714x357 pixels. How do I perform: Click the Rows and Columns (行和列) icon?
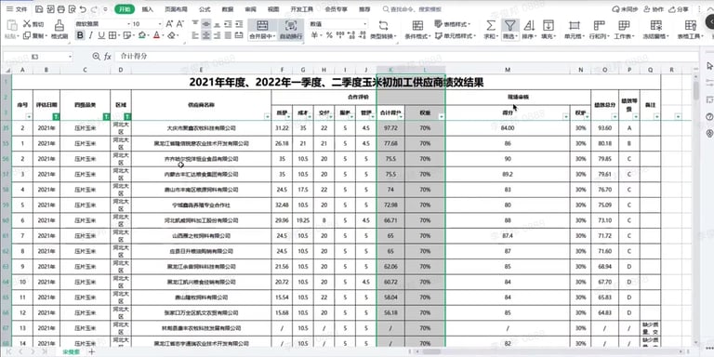[599, 25]
